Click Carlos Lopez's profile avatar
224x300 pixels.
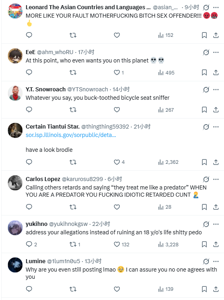(15, 183)
